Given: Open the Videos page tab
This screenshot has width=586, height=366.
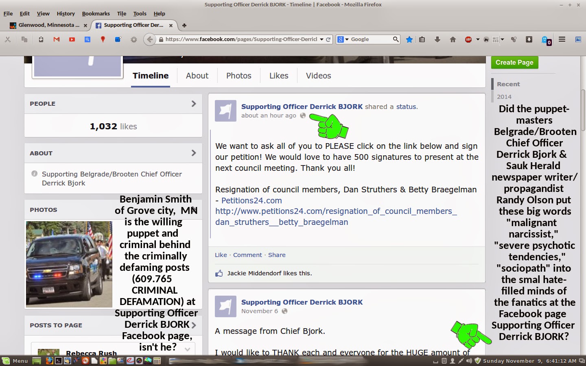Looking at the screenshot, I should [319, 76].
